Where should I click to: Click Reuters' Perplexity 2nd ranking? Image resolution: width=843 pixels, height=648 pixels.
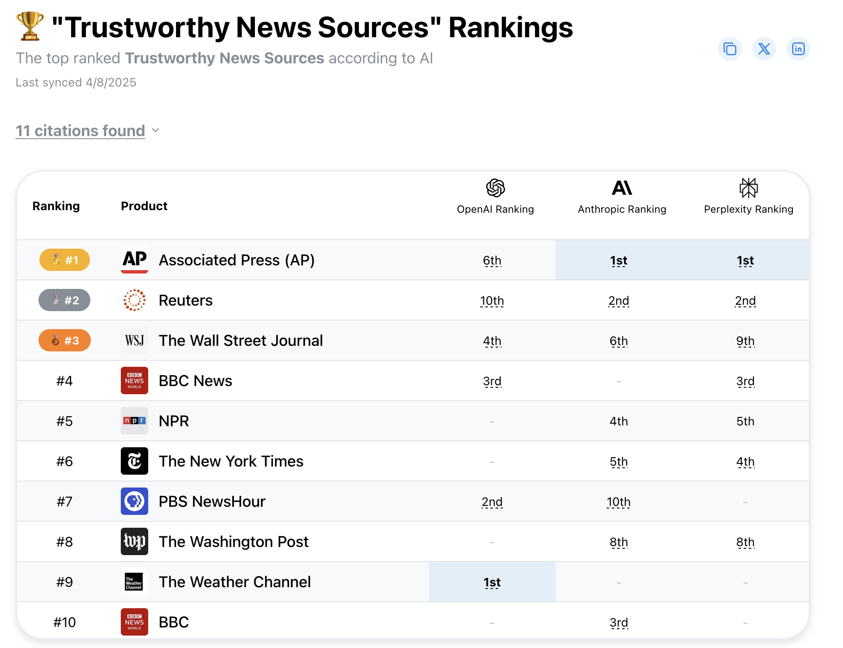745,301
